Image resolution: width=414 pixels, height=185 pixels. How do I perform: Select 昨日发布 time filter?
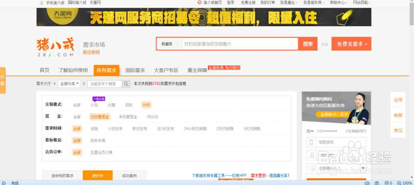tap(140, 129)
